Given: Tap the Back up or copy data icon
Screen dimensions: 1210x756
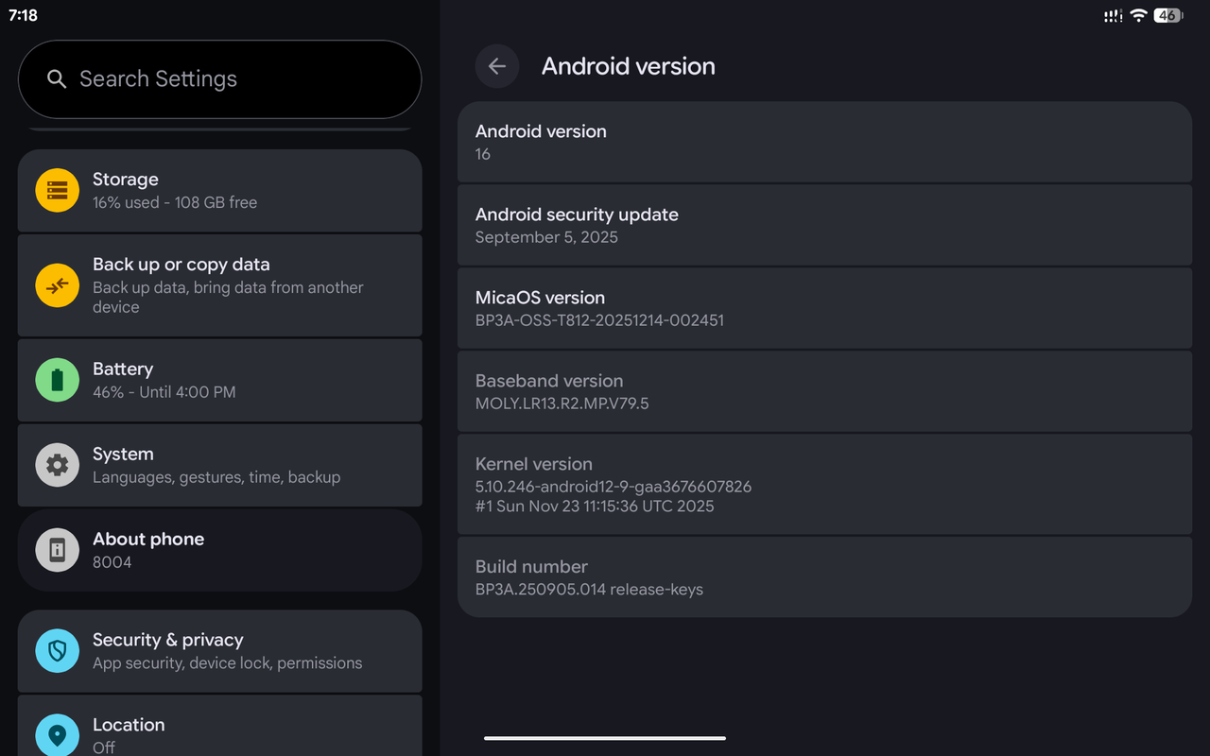Looking at the screenshot, I should 57,285.
